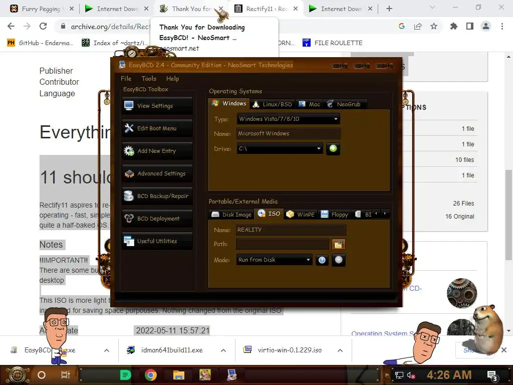Open File Explorer from taskbar

tap(179, 375)
